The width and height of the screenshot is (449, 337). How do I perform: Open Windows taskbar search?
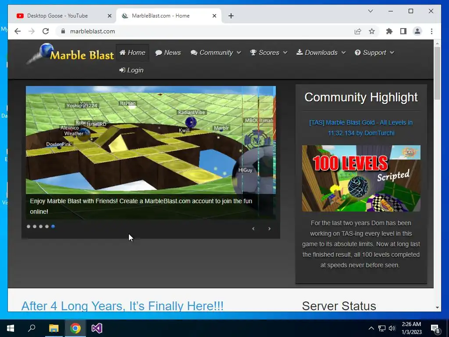click(x=32, y=328)
